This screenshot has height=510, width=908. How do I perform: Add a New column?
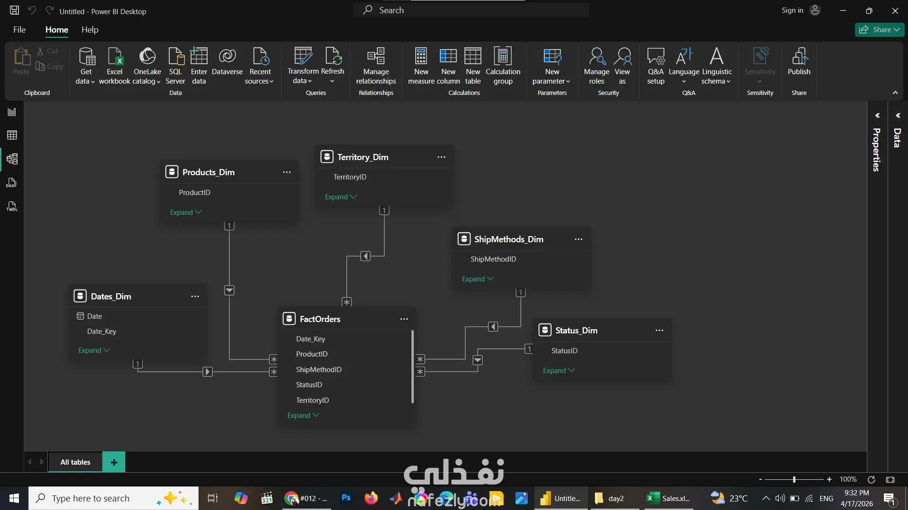(448, 66)
